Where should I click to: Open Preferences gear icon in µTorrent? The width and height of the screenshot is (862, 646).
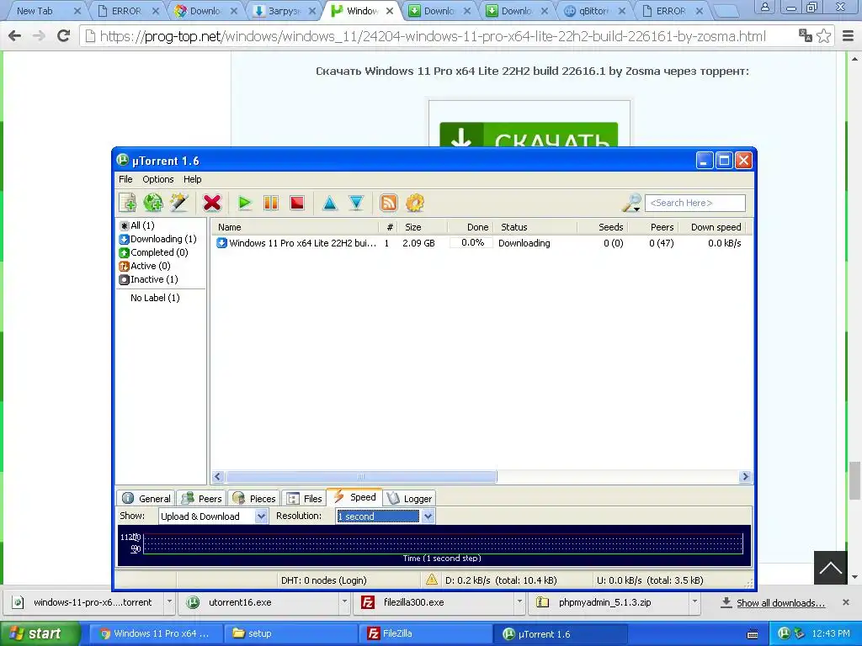tap(415, 203)
